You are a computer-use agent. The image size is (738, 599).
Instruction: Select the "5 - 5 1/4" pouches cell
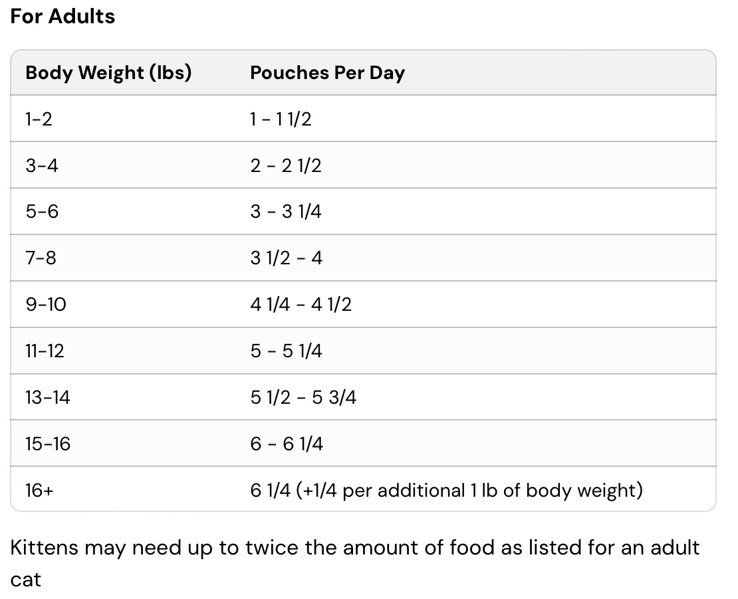286,351
